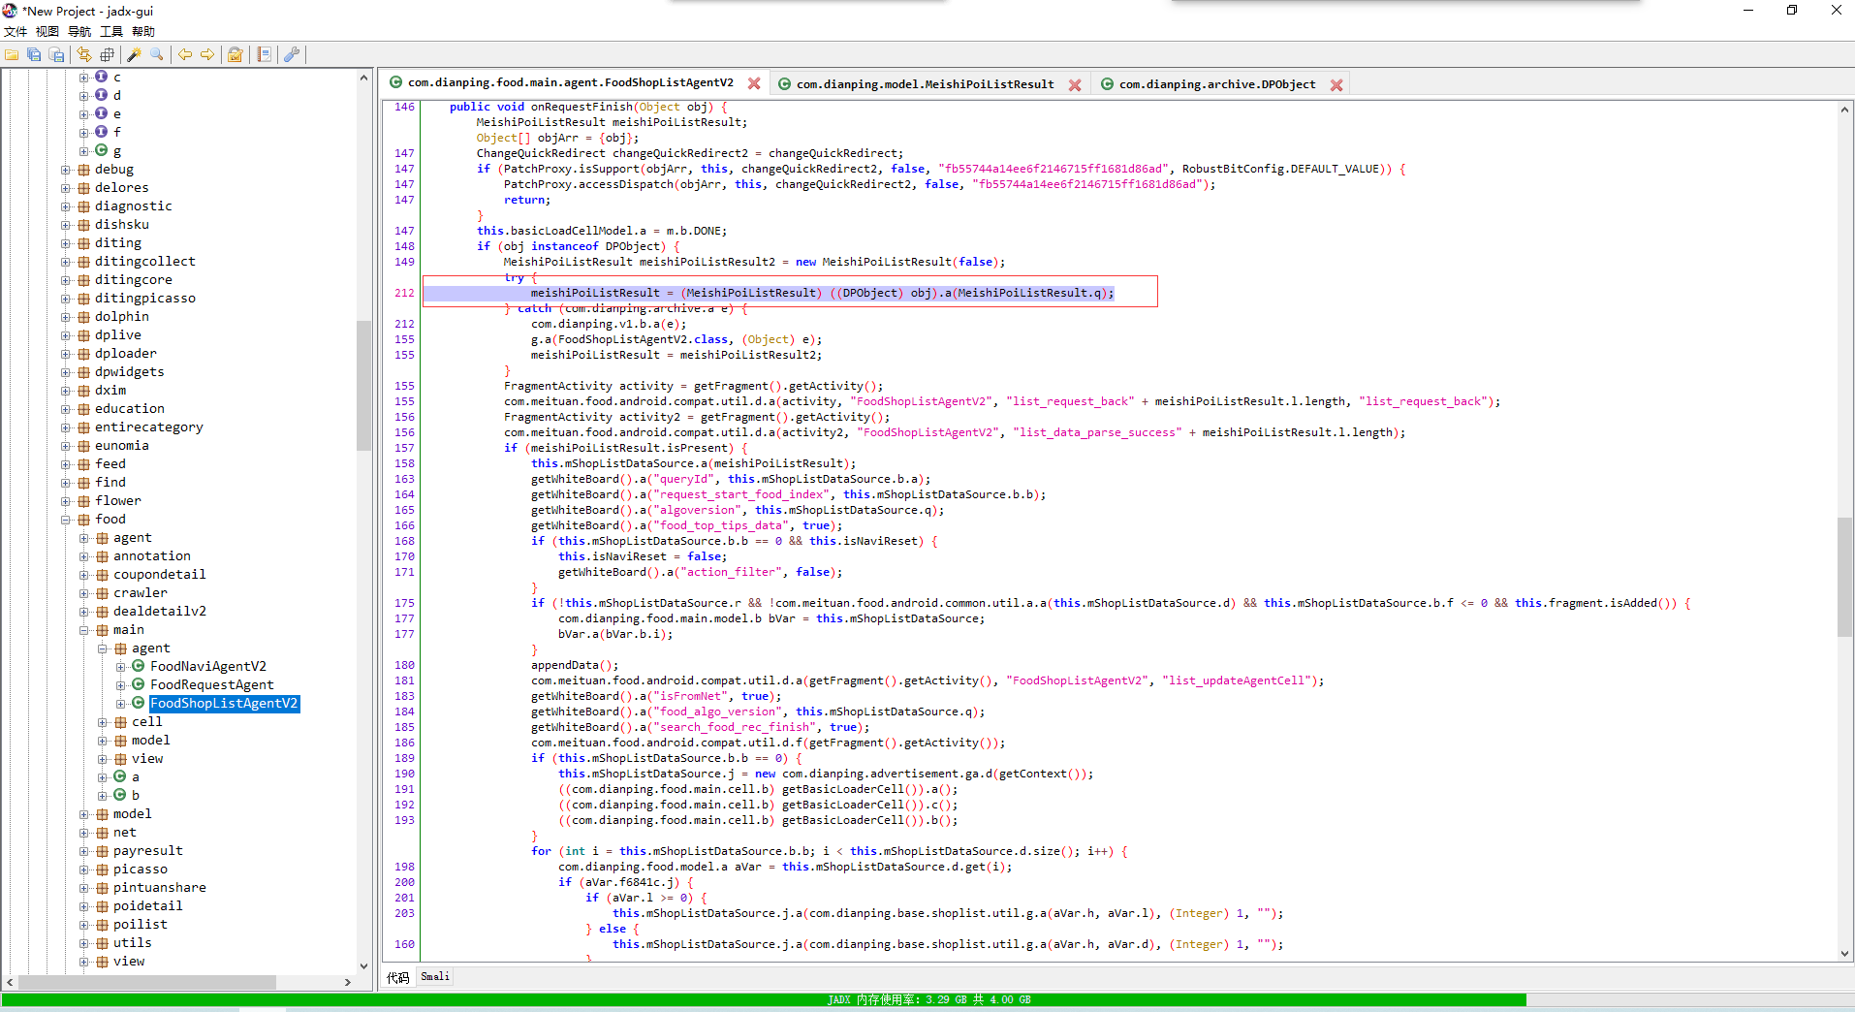The width and height of the screenshot is (1855, 1012).
Task: Switch to the Smali view tab
Action: [x=435, y=977]
